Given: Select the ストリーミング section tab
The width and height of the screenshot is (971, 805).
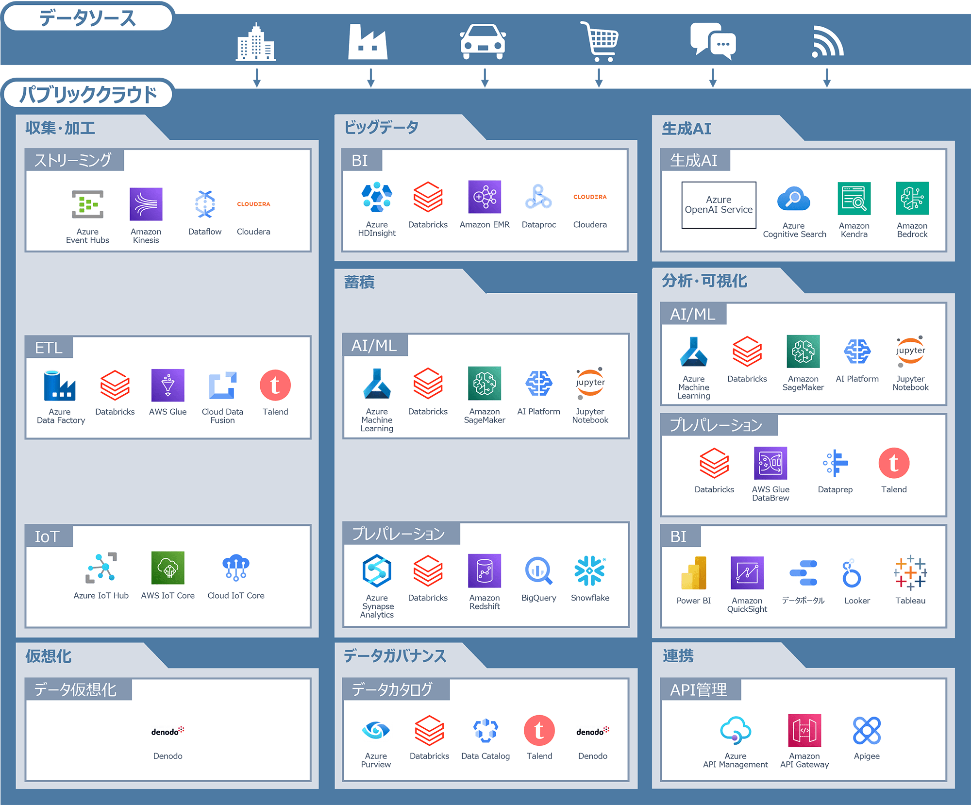Looking at the screenshot, I should click(x=74, y=160).
